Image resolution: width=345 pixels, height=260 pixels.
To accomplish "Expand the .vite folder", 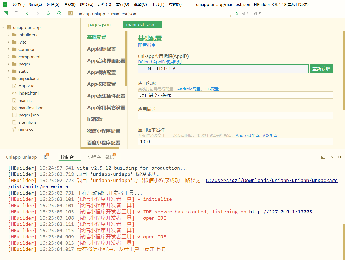I will (9, 42).
